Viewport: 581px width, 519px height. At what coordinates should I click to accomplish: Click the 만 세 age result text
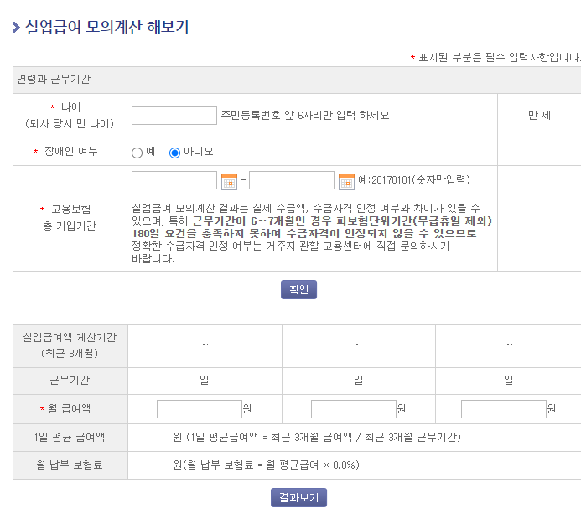(x=539, y=115)
